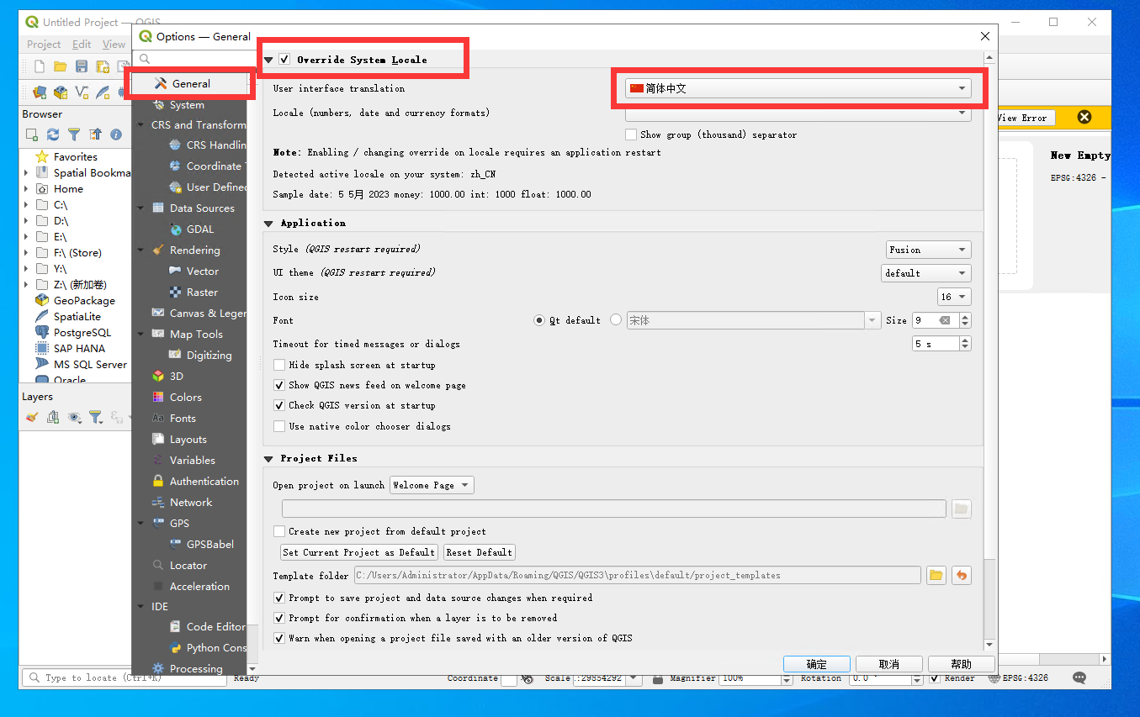Reset the template folder to default

tap(961, 576)
